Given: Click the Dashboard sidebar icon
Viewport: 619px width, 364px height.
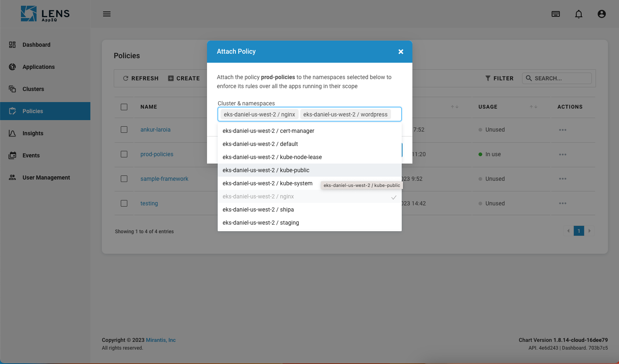Looking at the screenshot, I should pos(12,45).
